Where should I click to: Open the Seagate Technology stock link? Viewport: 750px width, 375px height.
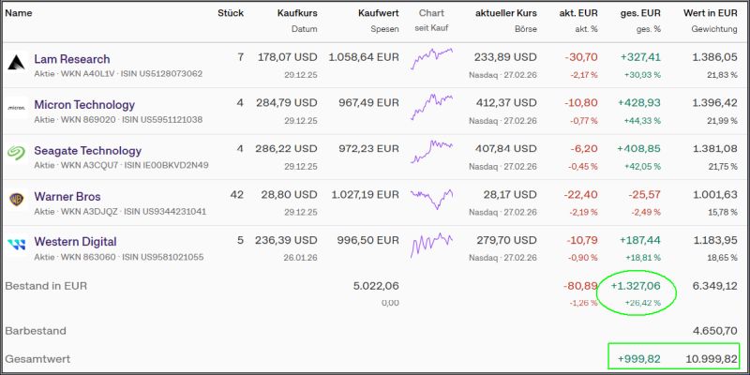coord(87,150)
